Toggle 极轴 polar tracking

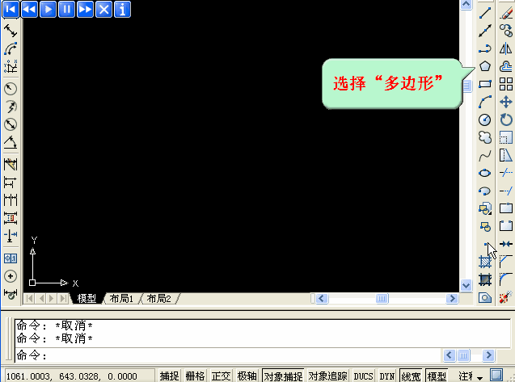pyautogui.click(x=247, y=376)
